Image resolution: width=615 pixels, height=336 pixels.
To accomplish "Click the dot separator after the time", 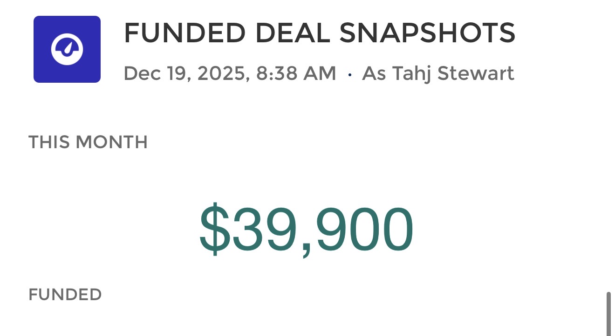I will [x=349, y=74].
